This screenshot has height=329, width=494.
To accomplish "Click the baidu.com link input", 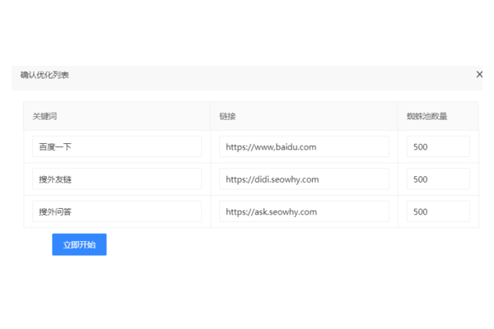I will [304, 147].
